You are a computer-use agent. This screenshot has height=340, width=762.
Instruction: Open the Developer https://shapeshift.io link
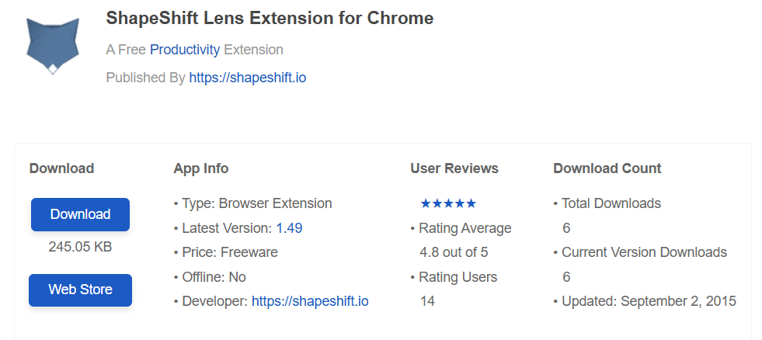310,301
